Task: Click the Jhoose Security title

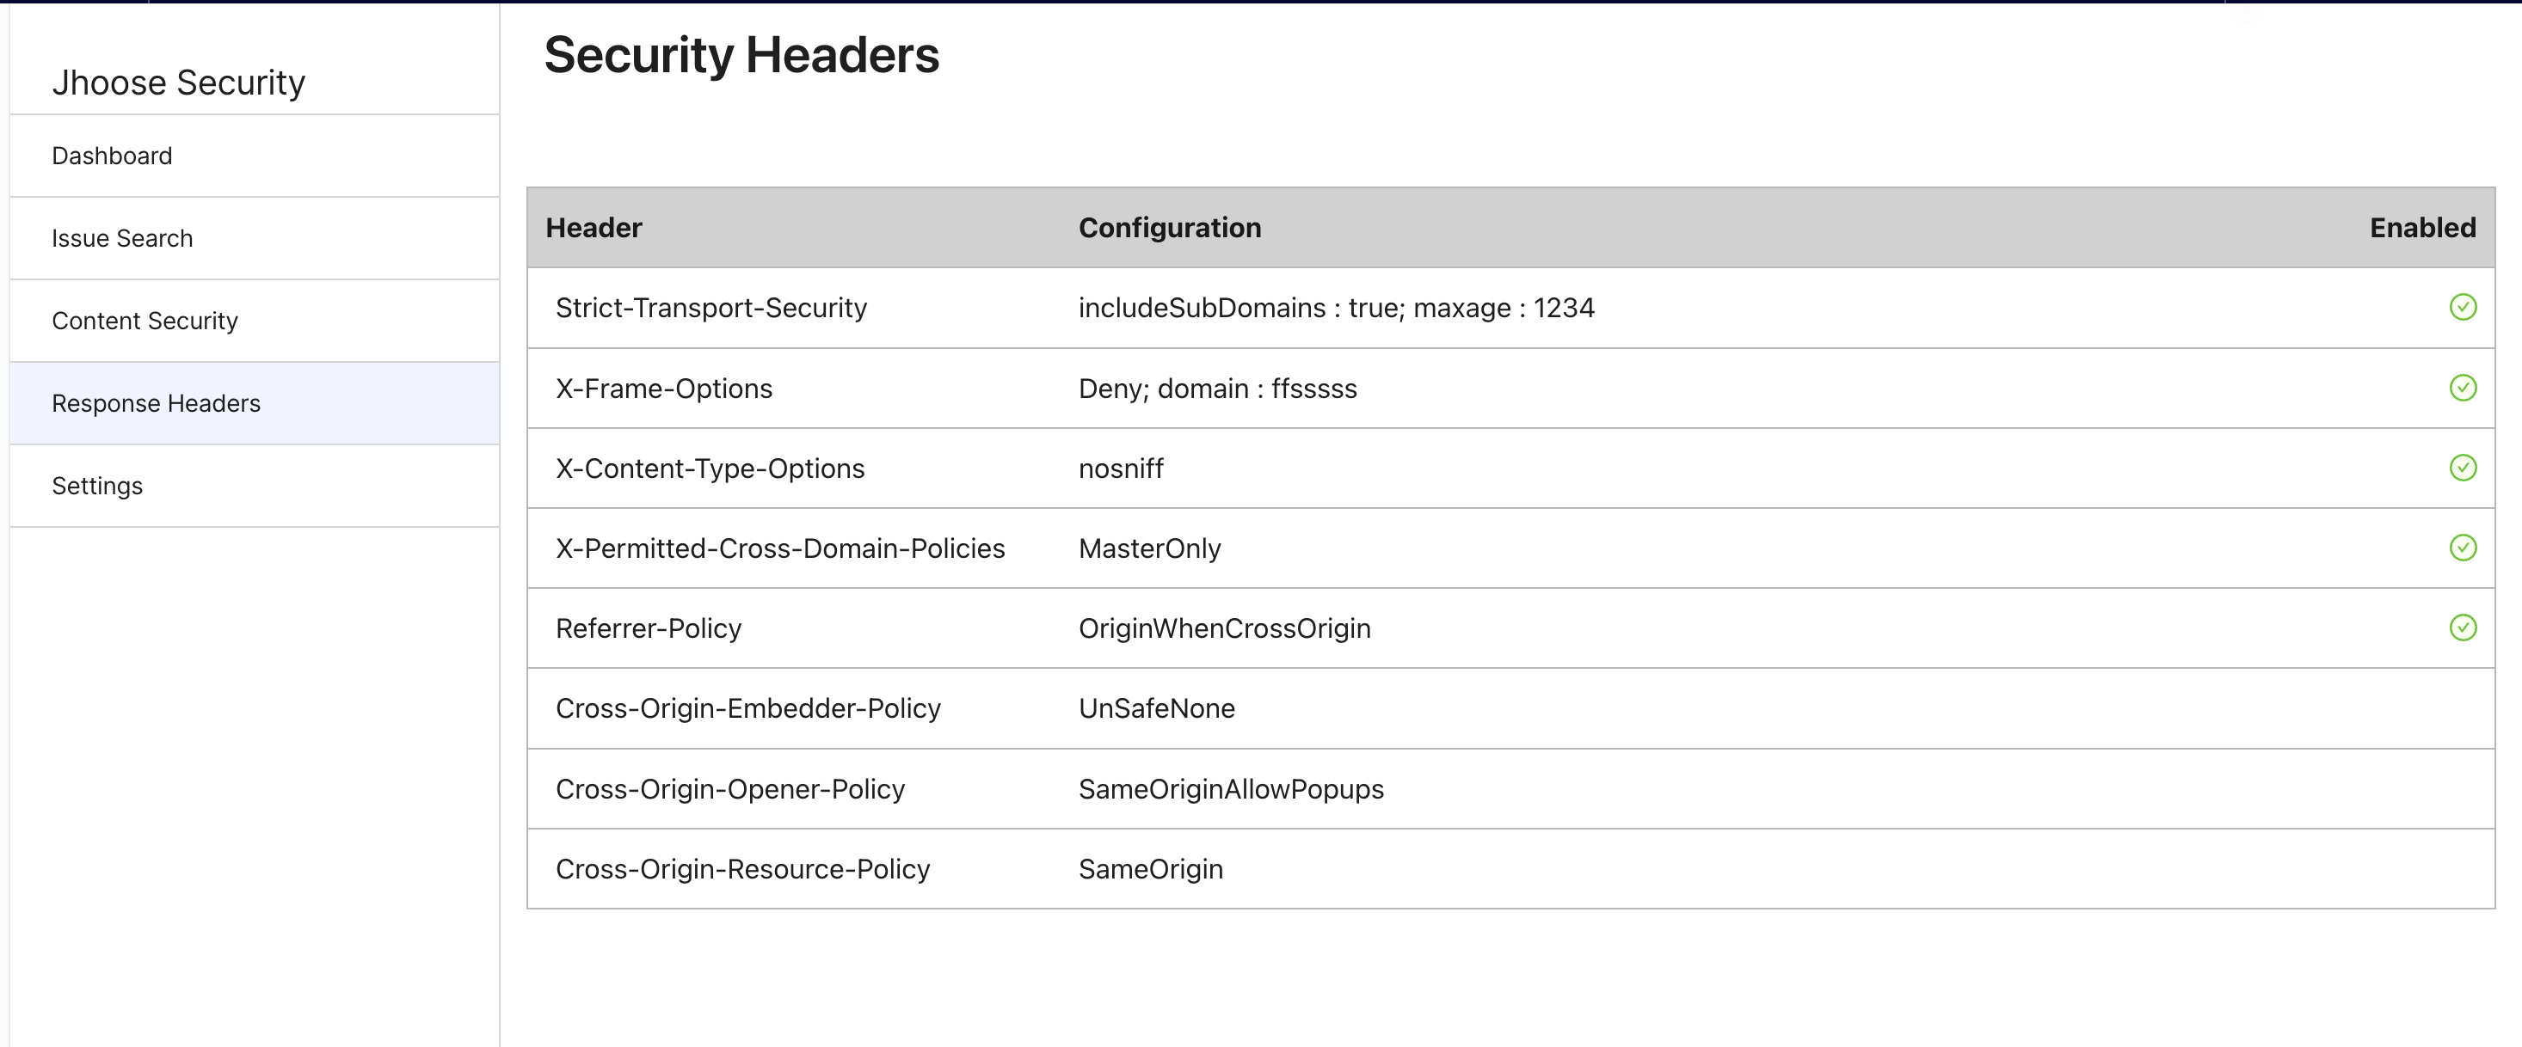Action: click(x=178, y=83)
